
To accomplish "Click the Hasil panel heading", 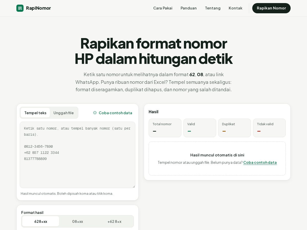I will (153, 112).
